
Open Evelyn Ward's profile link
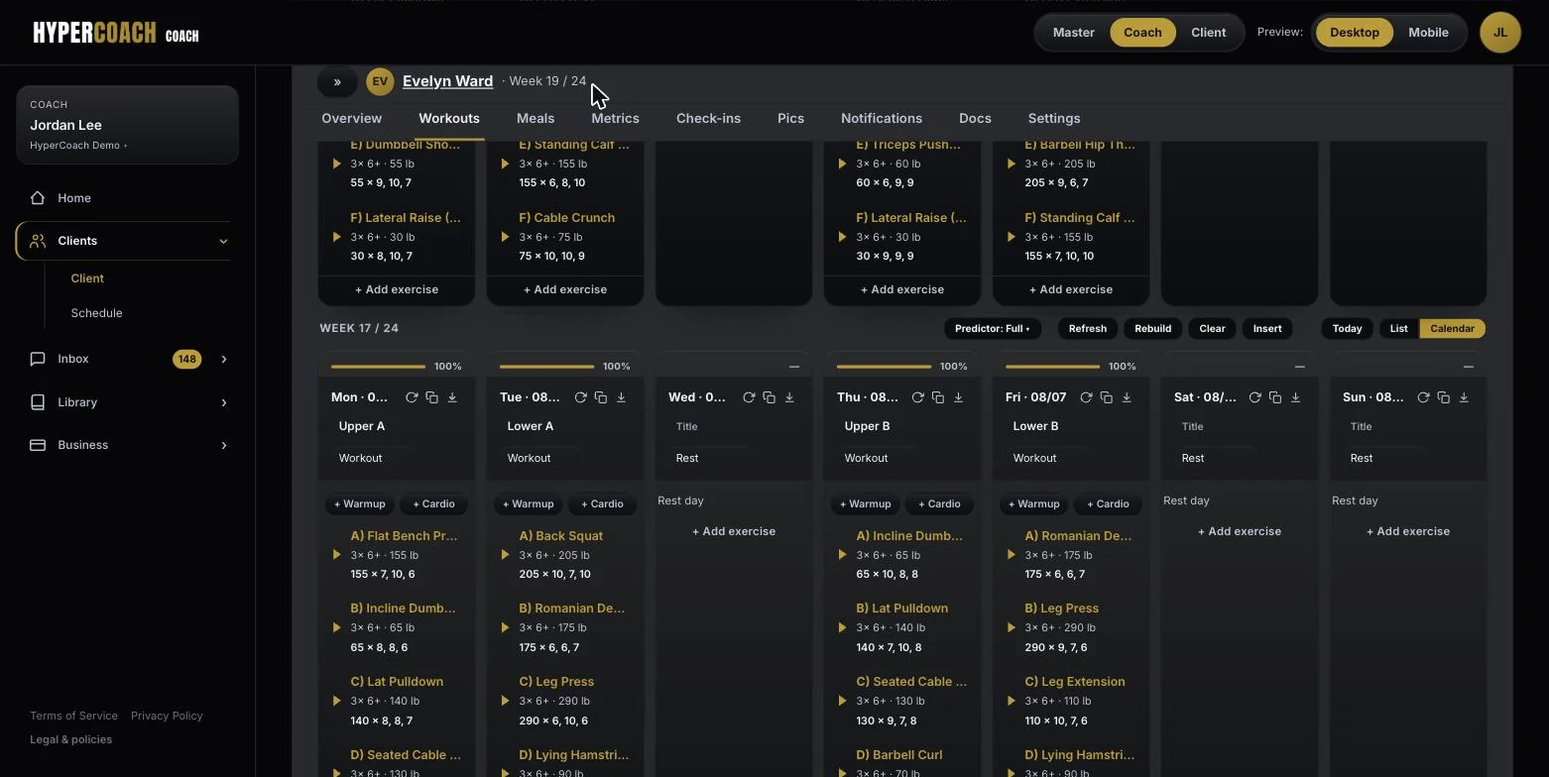[x=447, y=81]
